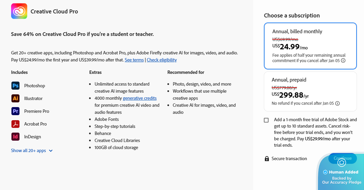Click the Illustrator app icon

click(15, 98)
